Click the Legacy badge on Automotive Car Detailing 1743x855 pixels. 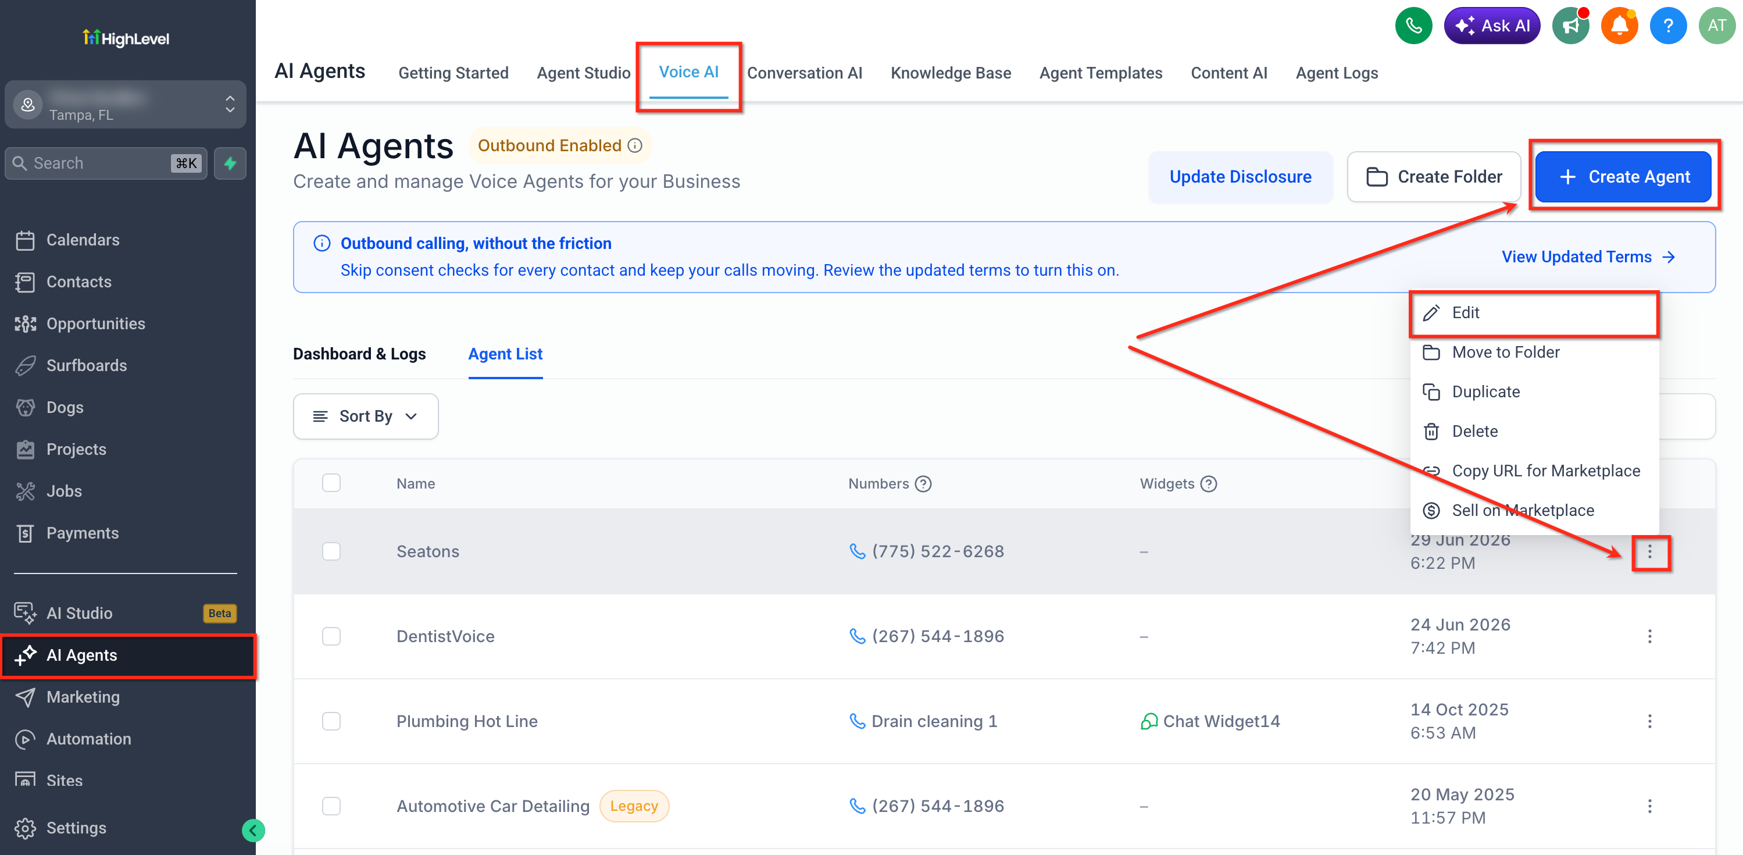(634, 806)
